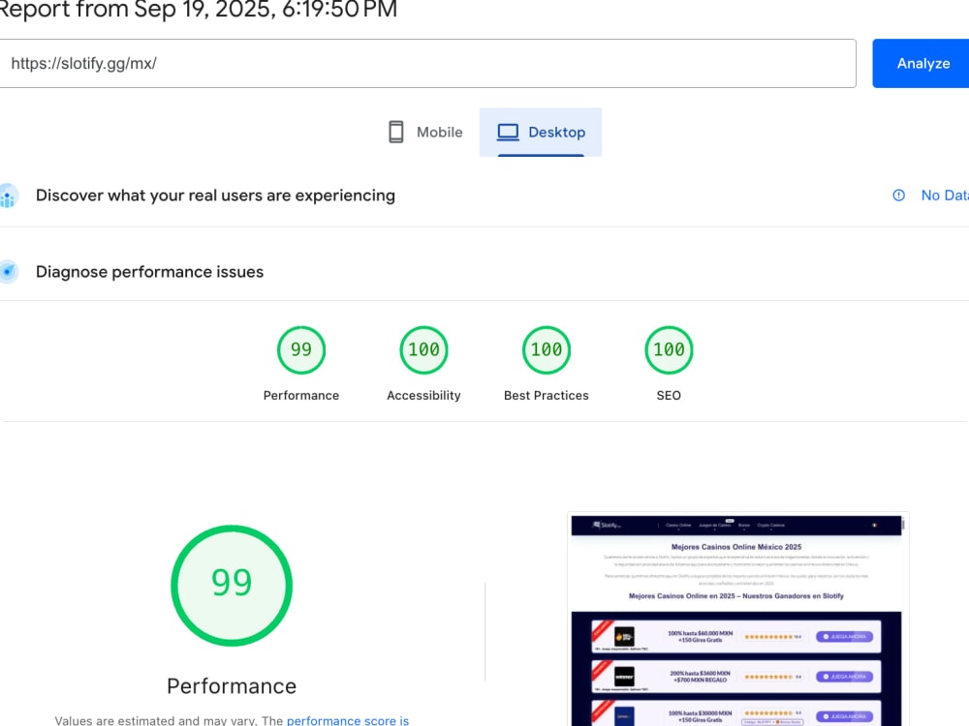Click the Report from Sep 19, 2025 text
969x726 pixels.
coord(198,10)
